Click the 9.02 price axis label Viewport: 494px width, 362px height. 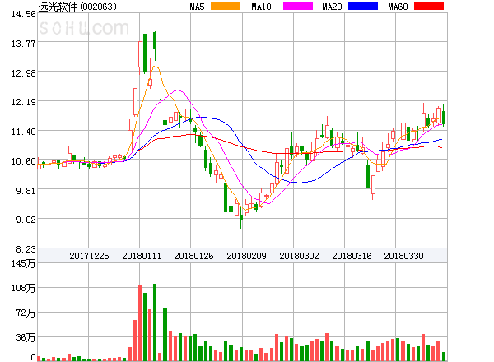[x=26, y=220]
